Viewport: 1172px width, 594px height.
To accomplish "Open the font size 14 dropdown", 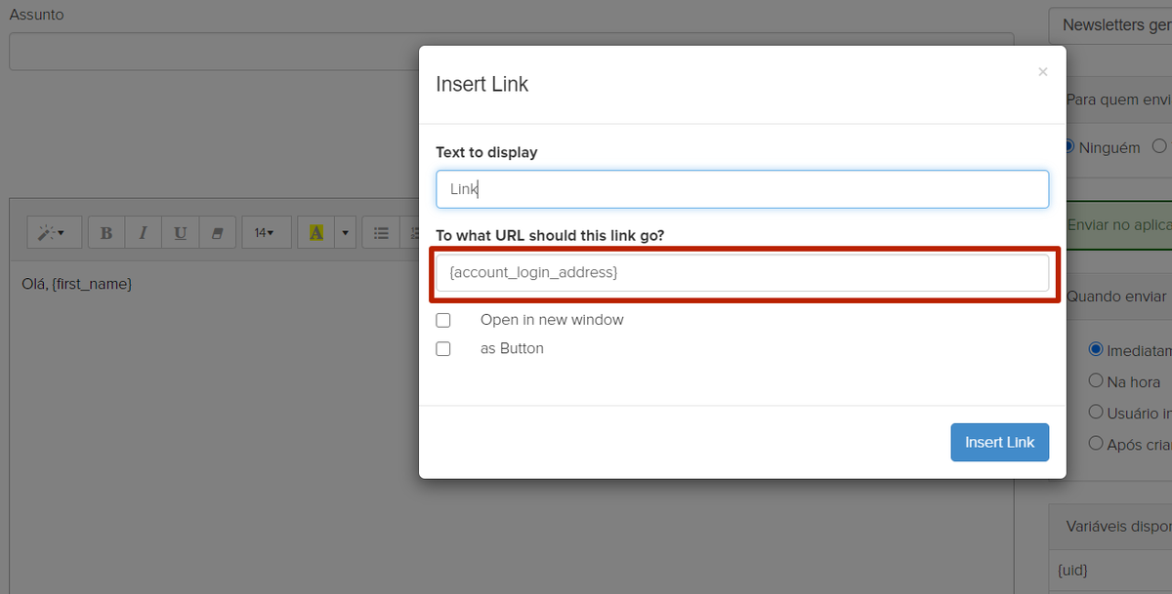I will tap(265, 233).
